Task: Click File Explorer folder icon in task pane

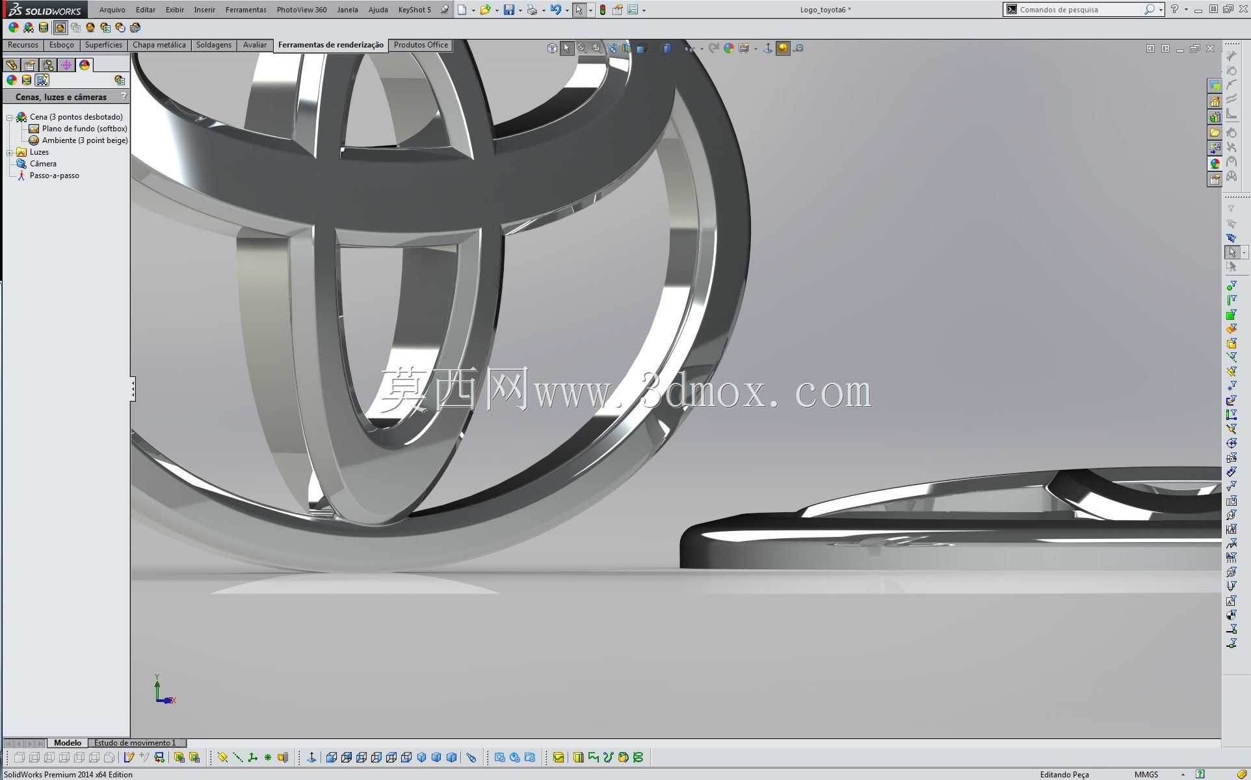Action: [1215, 133]
